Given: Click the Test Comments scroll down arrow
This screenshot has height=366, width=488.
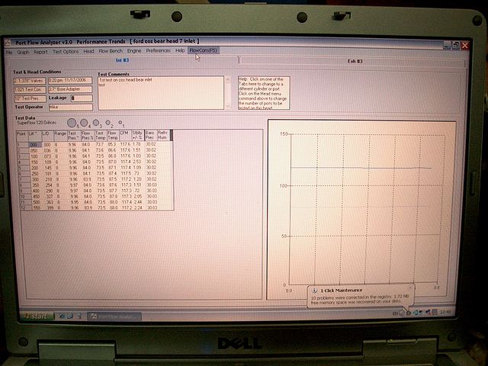Looking at the screenshot, I should (228, 106).
